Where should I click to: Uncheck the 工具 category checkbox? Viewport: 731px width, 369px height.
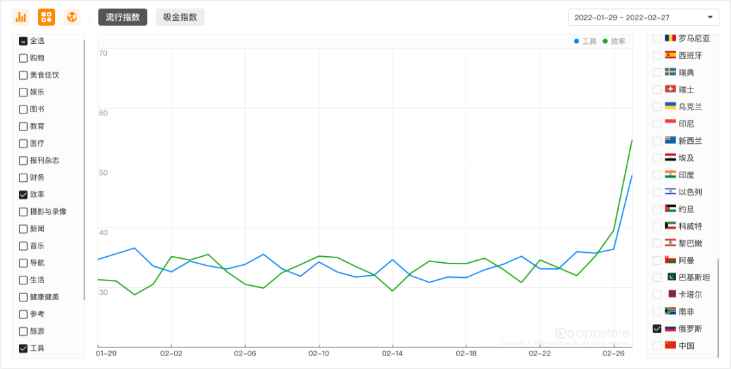(x=23, y=348)
